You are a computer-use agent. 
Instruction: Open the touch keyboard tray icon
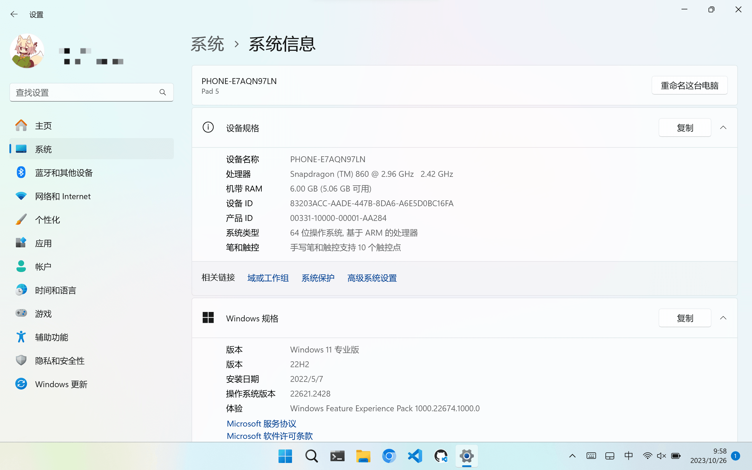(x=591, y=456)
